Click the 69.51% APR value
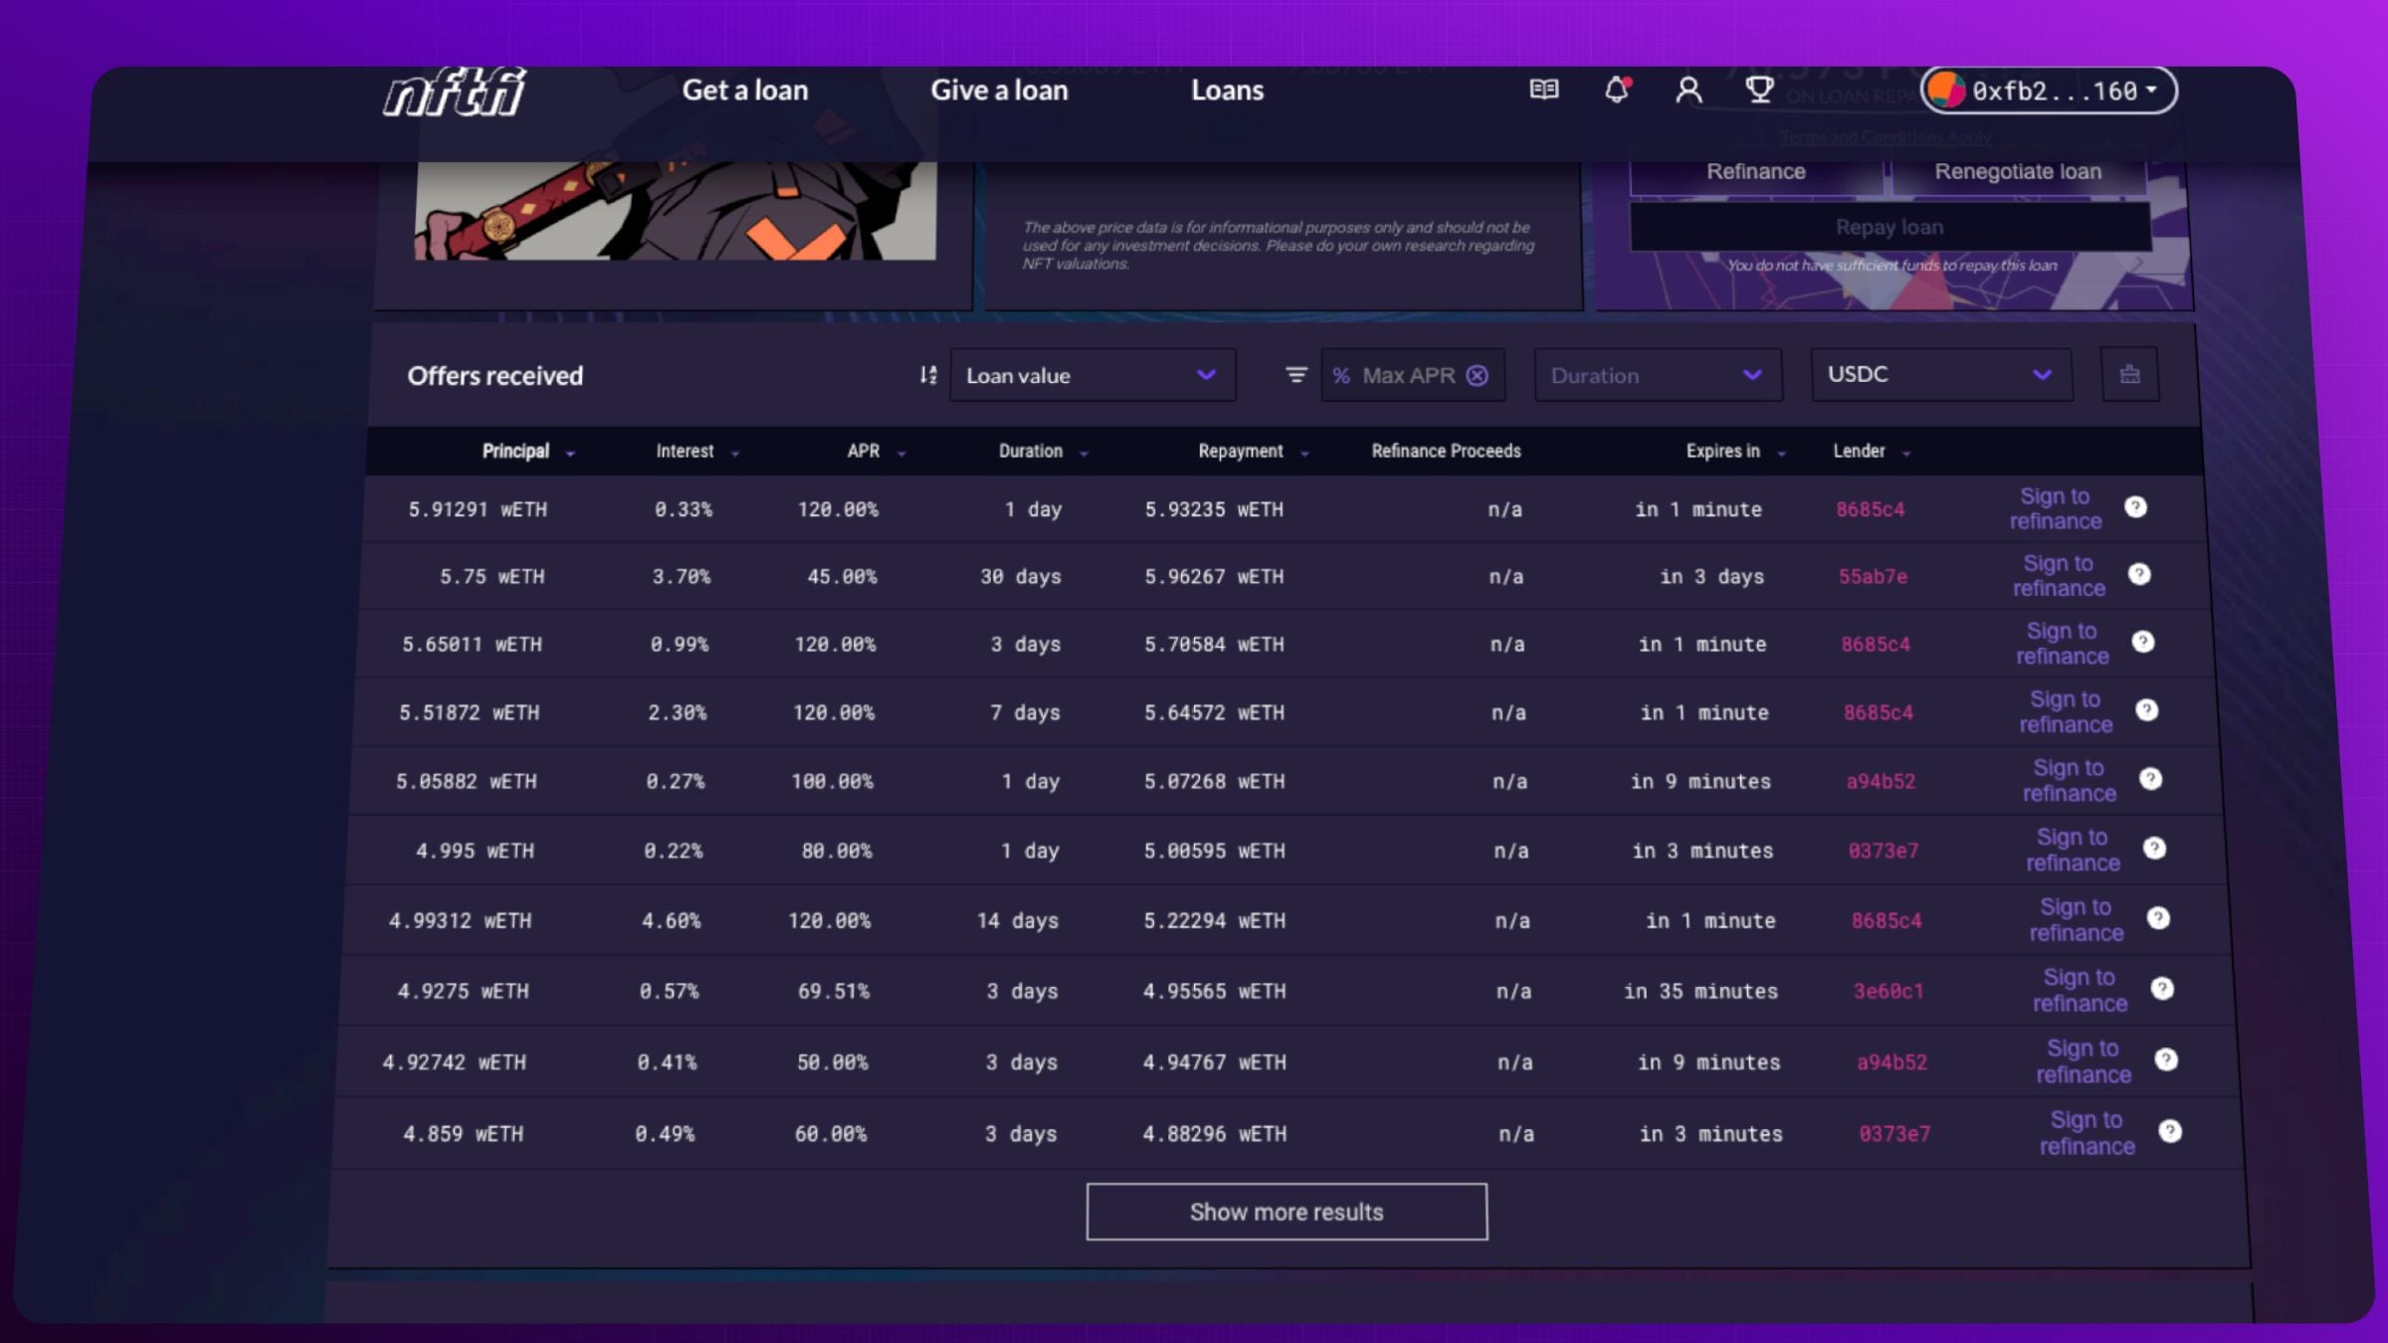 (834, 992)
